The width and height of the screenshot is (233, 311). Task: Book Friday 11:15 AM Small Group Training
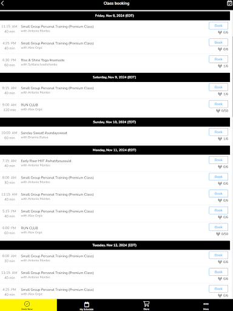218,26
